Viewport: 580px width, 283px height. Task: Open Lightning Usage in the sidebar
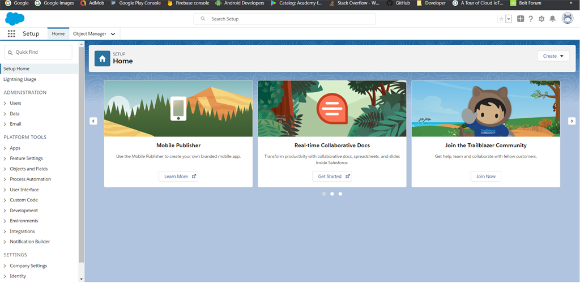(x=20, y=79)
